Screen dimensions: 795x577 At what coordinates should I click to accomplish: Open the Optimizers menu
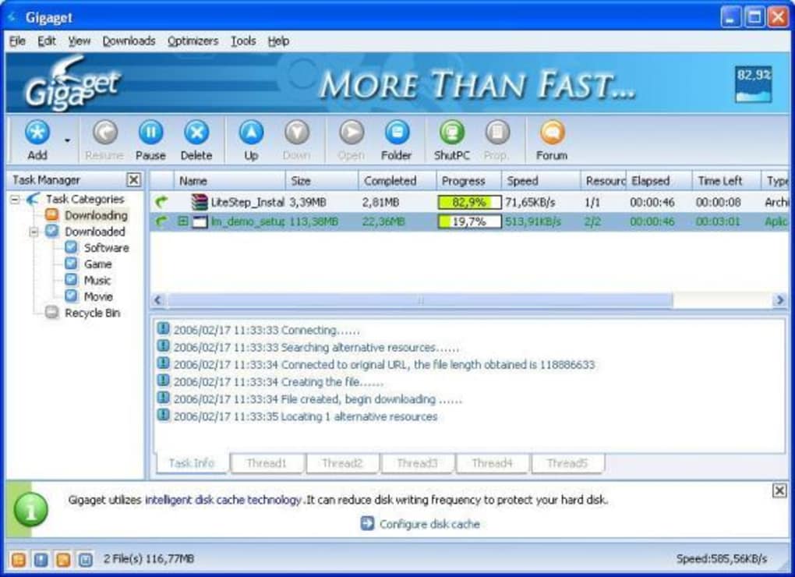[192, 41]
